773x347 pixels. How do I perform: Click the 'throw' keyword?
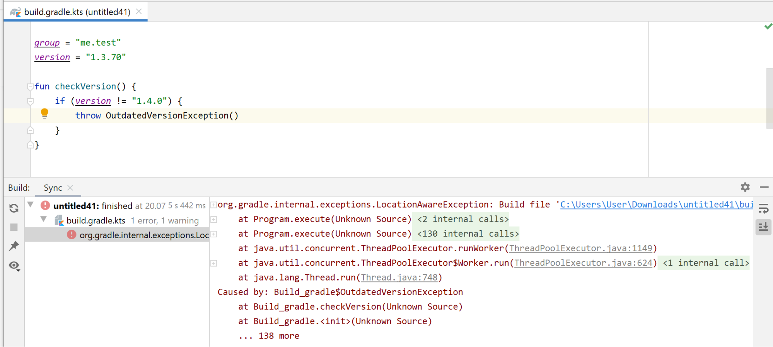tap(88, 116)
